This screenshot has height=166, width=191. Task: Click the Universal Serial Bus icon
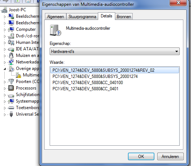pyautogui.click(x=11, y=114)
